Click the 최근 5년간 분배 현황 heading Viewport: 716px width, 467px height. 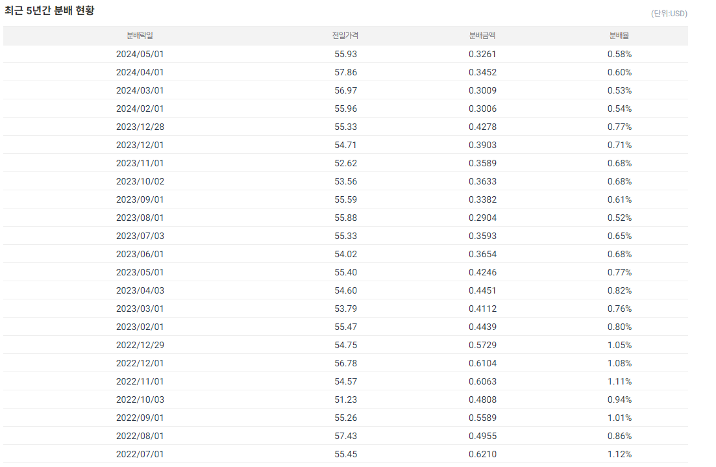pos(49,10)
